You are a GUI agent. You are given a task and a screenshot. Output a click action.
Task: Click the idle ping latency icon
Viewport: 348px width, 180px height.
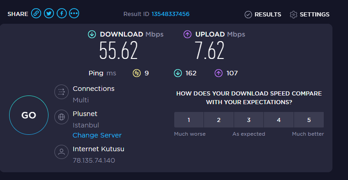[137, 73]
